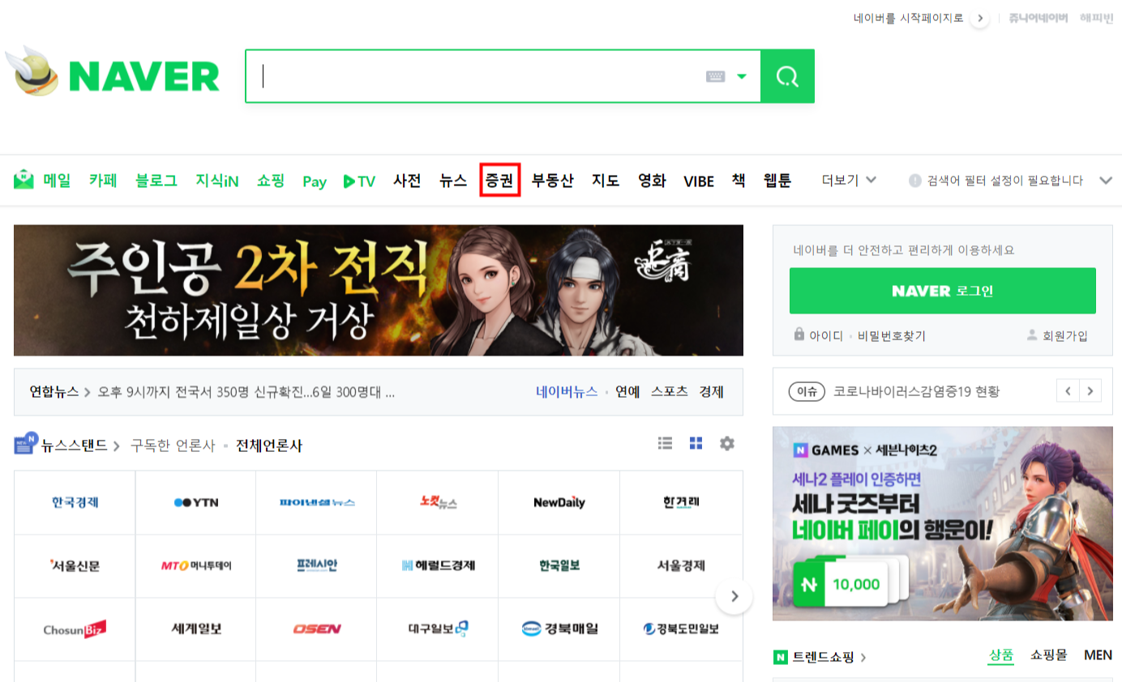Open 연합뉴스 headline source link

(54, 392)
